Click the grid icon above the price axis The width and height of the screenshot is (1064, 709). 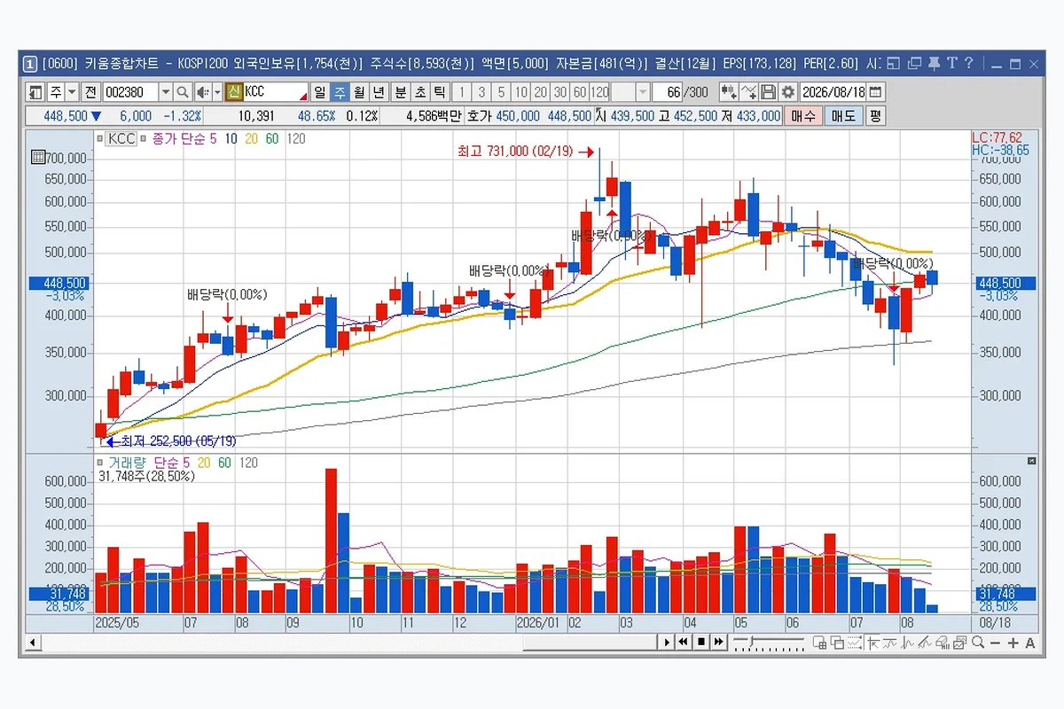(37, 157)
